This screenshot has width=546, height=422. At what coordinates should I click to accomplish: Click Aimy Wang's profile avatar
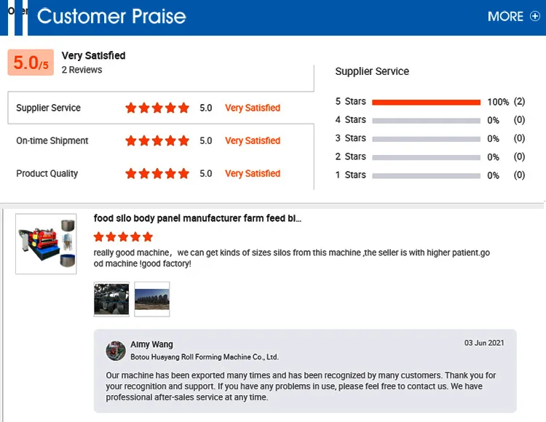pos(116,351)
